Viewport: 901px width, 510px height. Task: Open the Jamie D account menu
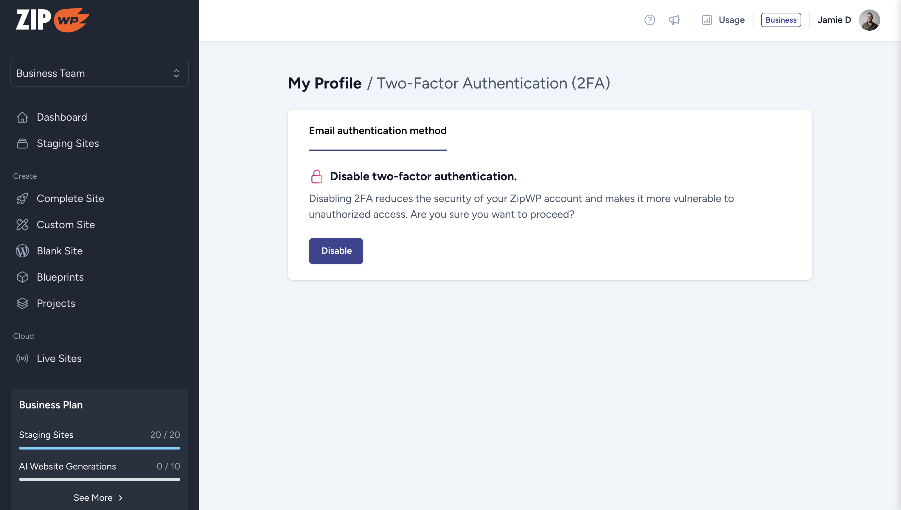[x=834, y=20]
